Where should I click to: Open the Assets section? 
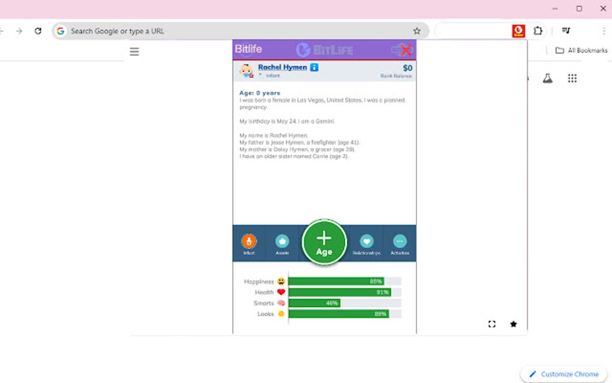tap(282, 240)
